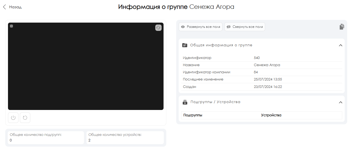The width and height of the screenshot is (348, 148).
Task: Click the restart button next to power
Action: tap(25, 118)
